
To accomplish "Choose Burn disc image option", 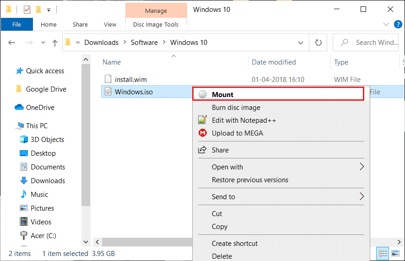I will click(x=236, y=108).
